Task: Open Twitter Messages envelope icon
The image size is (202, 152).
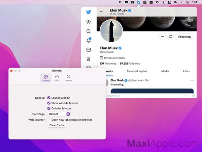Action: point(89,50)
